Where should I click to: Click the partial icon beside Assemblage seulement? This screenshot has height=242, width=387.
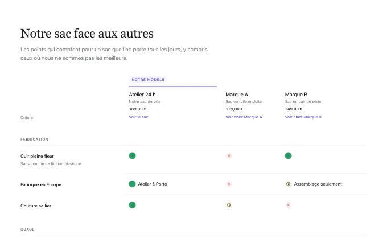pyautogui.click(x=289, y=184)
